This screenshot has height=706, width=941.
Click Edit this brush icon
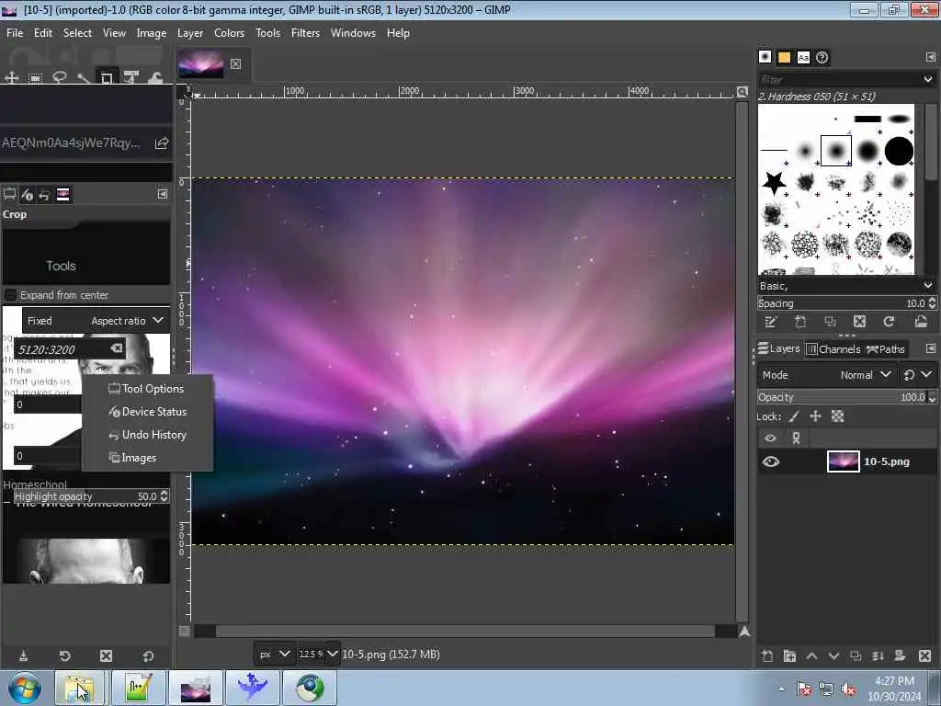coord(771,322)
